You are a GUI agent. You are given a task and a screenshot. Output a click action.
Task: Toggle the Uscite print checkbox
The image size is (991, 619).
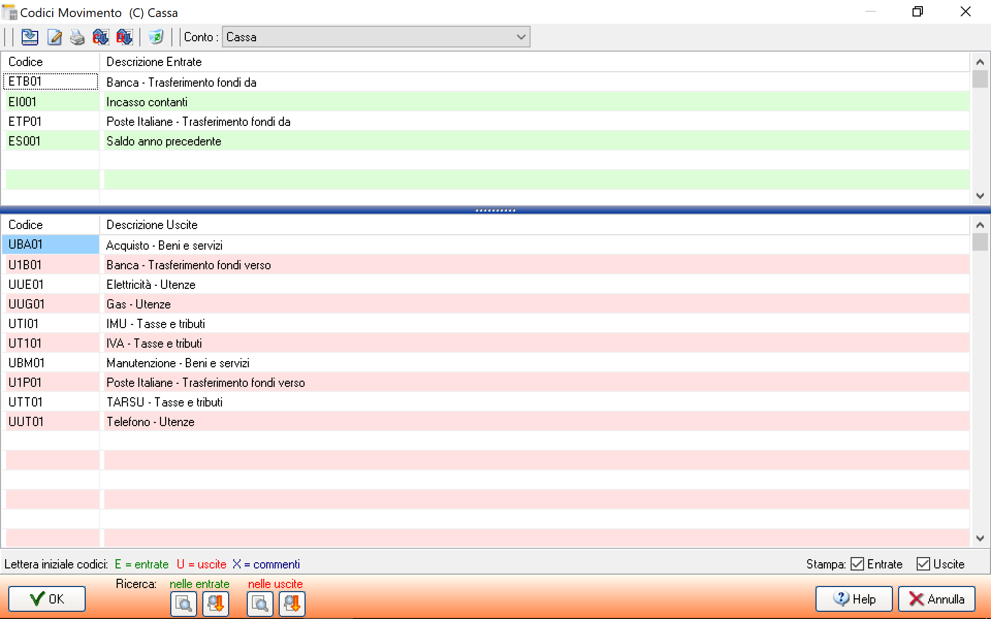coord(923,564)
